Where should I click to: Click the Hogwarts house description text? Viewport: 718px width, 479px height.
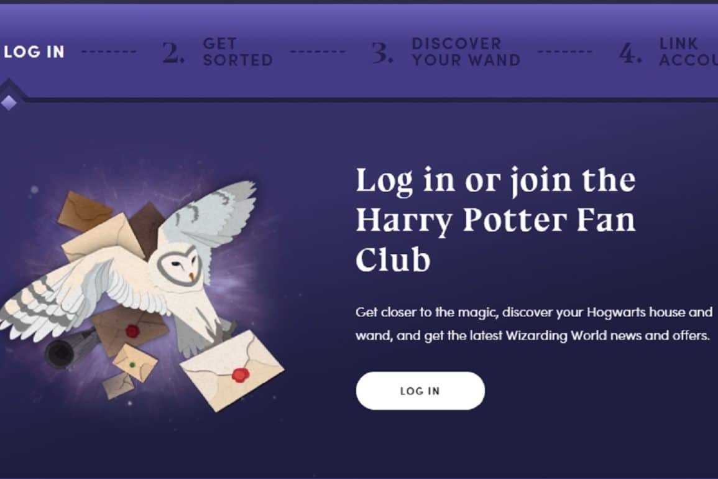coord(533,323)
